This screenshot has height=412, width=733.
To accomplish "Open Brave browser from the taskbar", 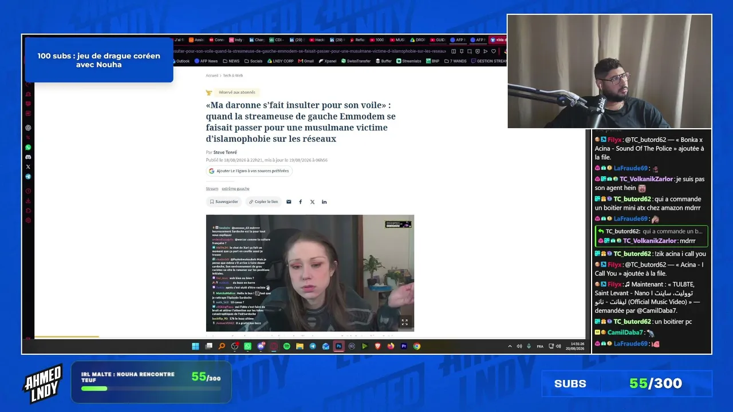I will [378, 346].
